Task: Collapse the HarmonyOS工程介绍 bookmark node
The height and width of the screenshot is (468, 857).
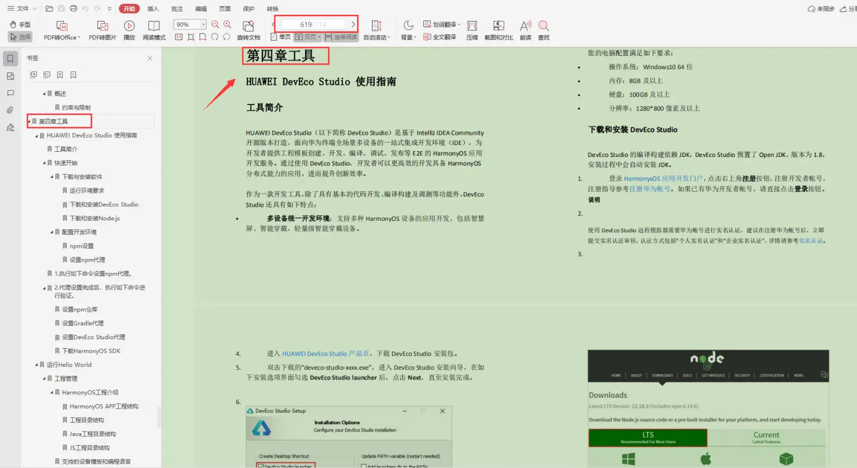Action: (52, 393)
